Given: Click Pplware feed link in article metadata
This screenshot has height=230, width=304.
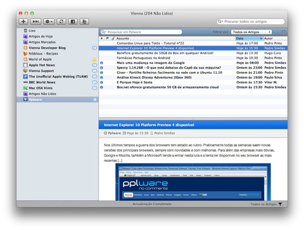Looking at the screenshot, I should (114, 133).
